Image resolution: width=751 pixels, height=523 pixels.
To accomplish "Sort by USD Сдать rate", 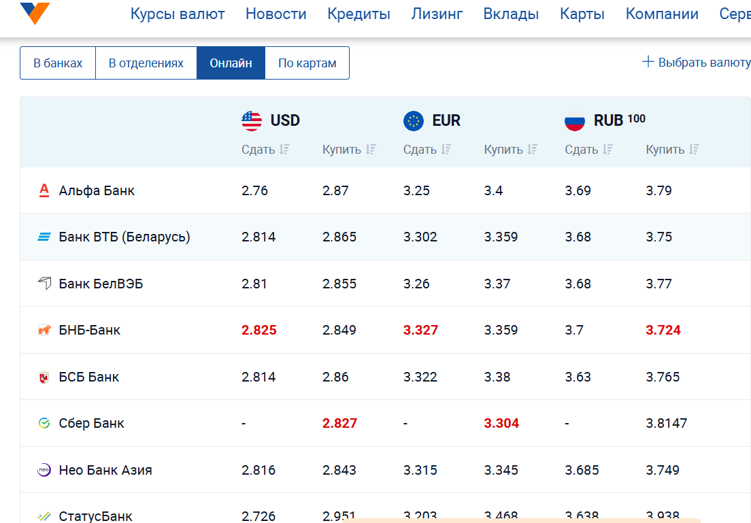I will (265, 150).
